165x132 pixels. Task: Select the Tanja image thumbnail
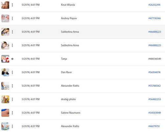(5, 59)
